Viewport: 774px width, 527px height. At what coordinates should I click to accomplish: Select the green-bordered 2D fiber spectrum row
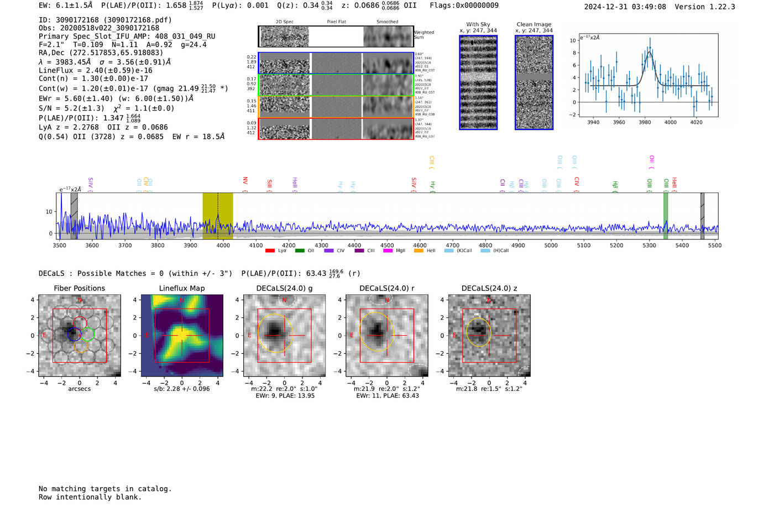pyautogui.click(x=336, y=85)
